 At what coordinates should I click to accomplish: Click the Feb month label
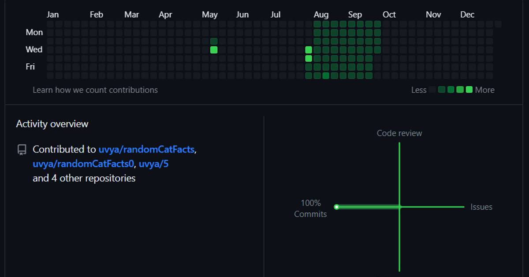click(x=97, y=15)
